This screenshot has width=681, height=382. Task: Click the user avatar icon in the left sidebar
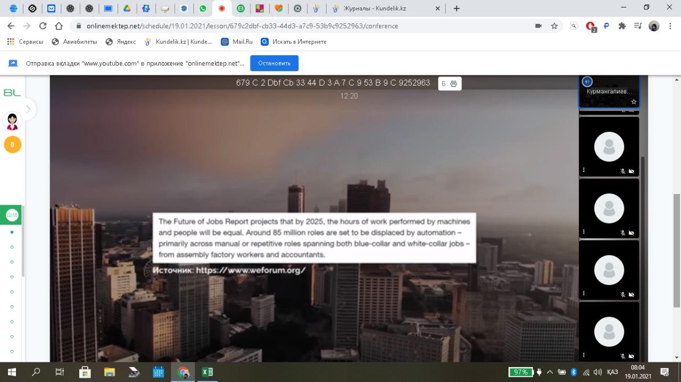pyautogui.click(x=12, y=121)
